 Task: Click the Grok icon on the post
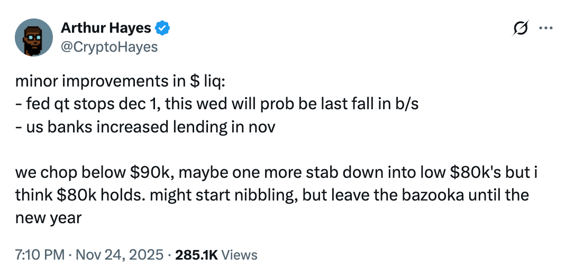tap(521, 29)
